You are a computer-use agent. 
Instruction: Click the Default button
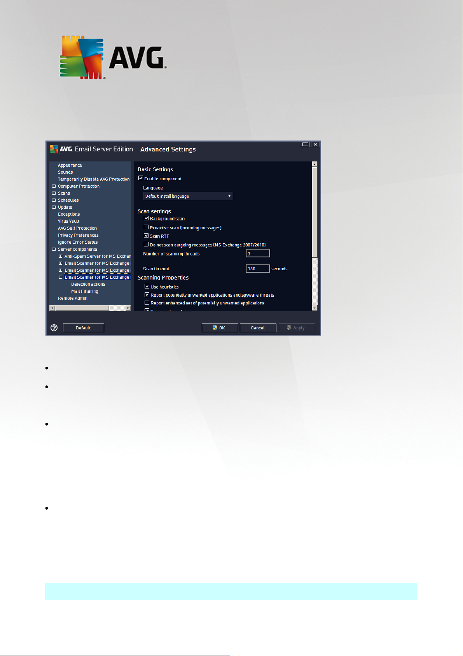[84, 328]
